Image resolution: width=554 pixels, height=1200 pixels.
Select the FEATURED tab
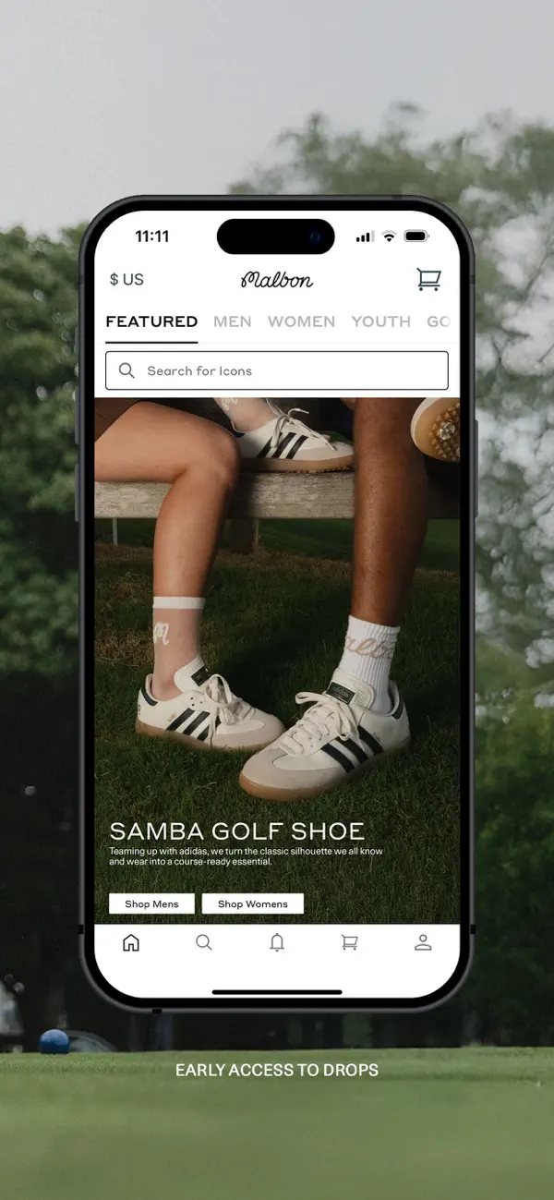(151, 321)
